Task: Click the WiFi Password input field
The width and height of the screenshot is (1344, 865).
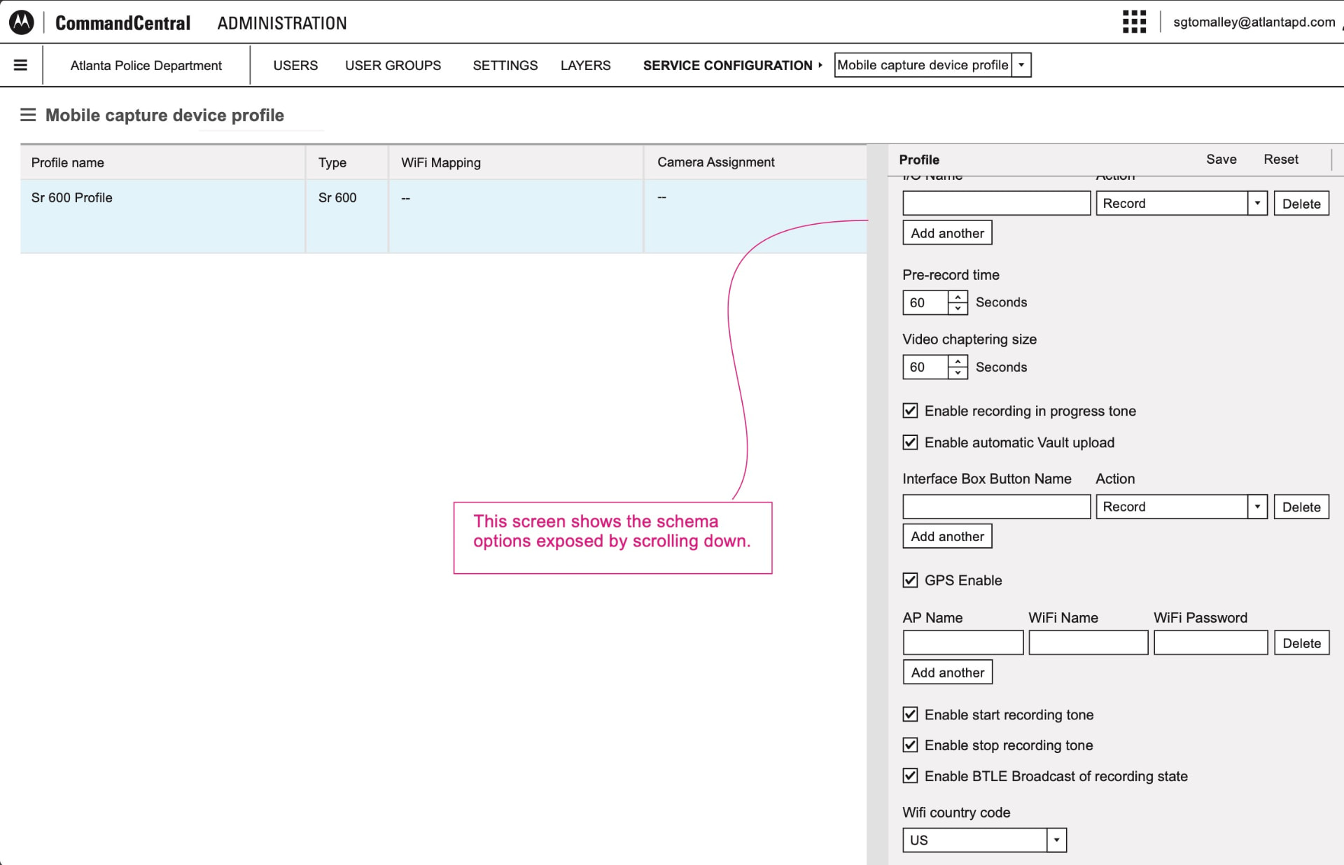Action: click(x=1211, y=643)
